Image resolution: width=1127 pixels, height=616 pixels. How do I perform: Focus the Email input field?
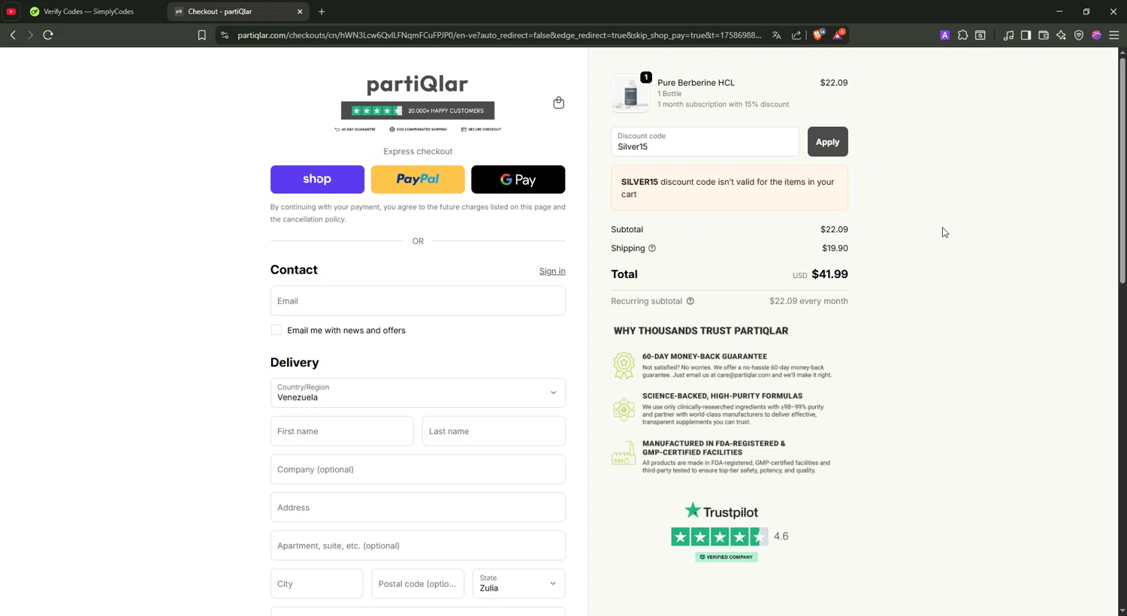(418, 300)
